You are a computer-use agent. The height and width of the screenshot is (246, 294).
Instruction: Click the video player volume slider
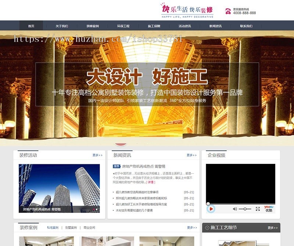click(x=245, y=209)
